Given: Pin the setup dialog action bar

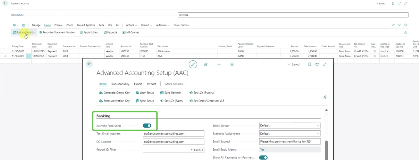Looking at the screenshot, I should [x=324, y=97].
